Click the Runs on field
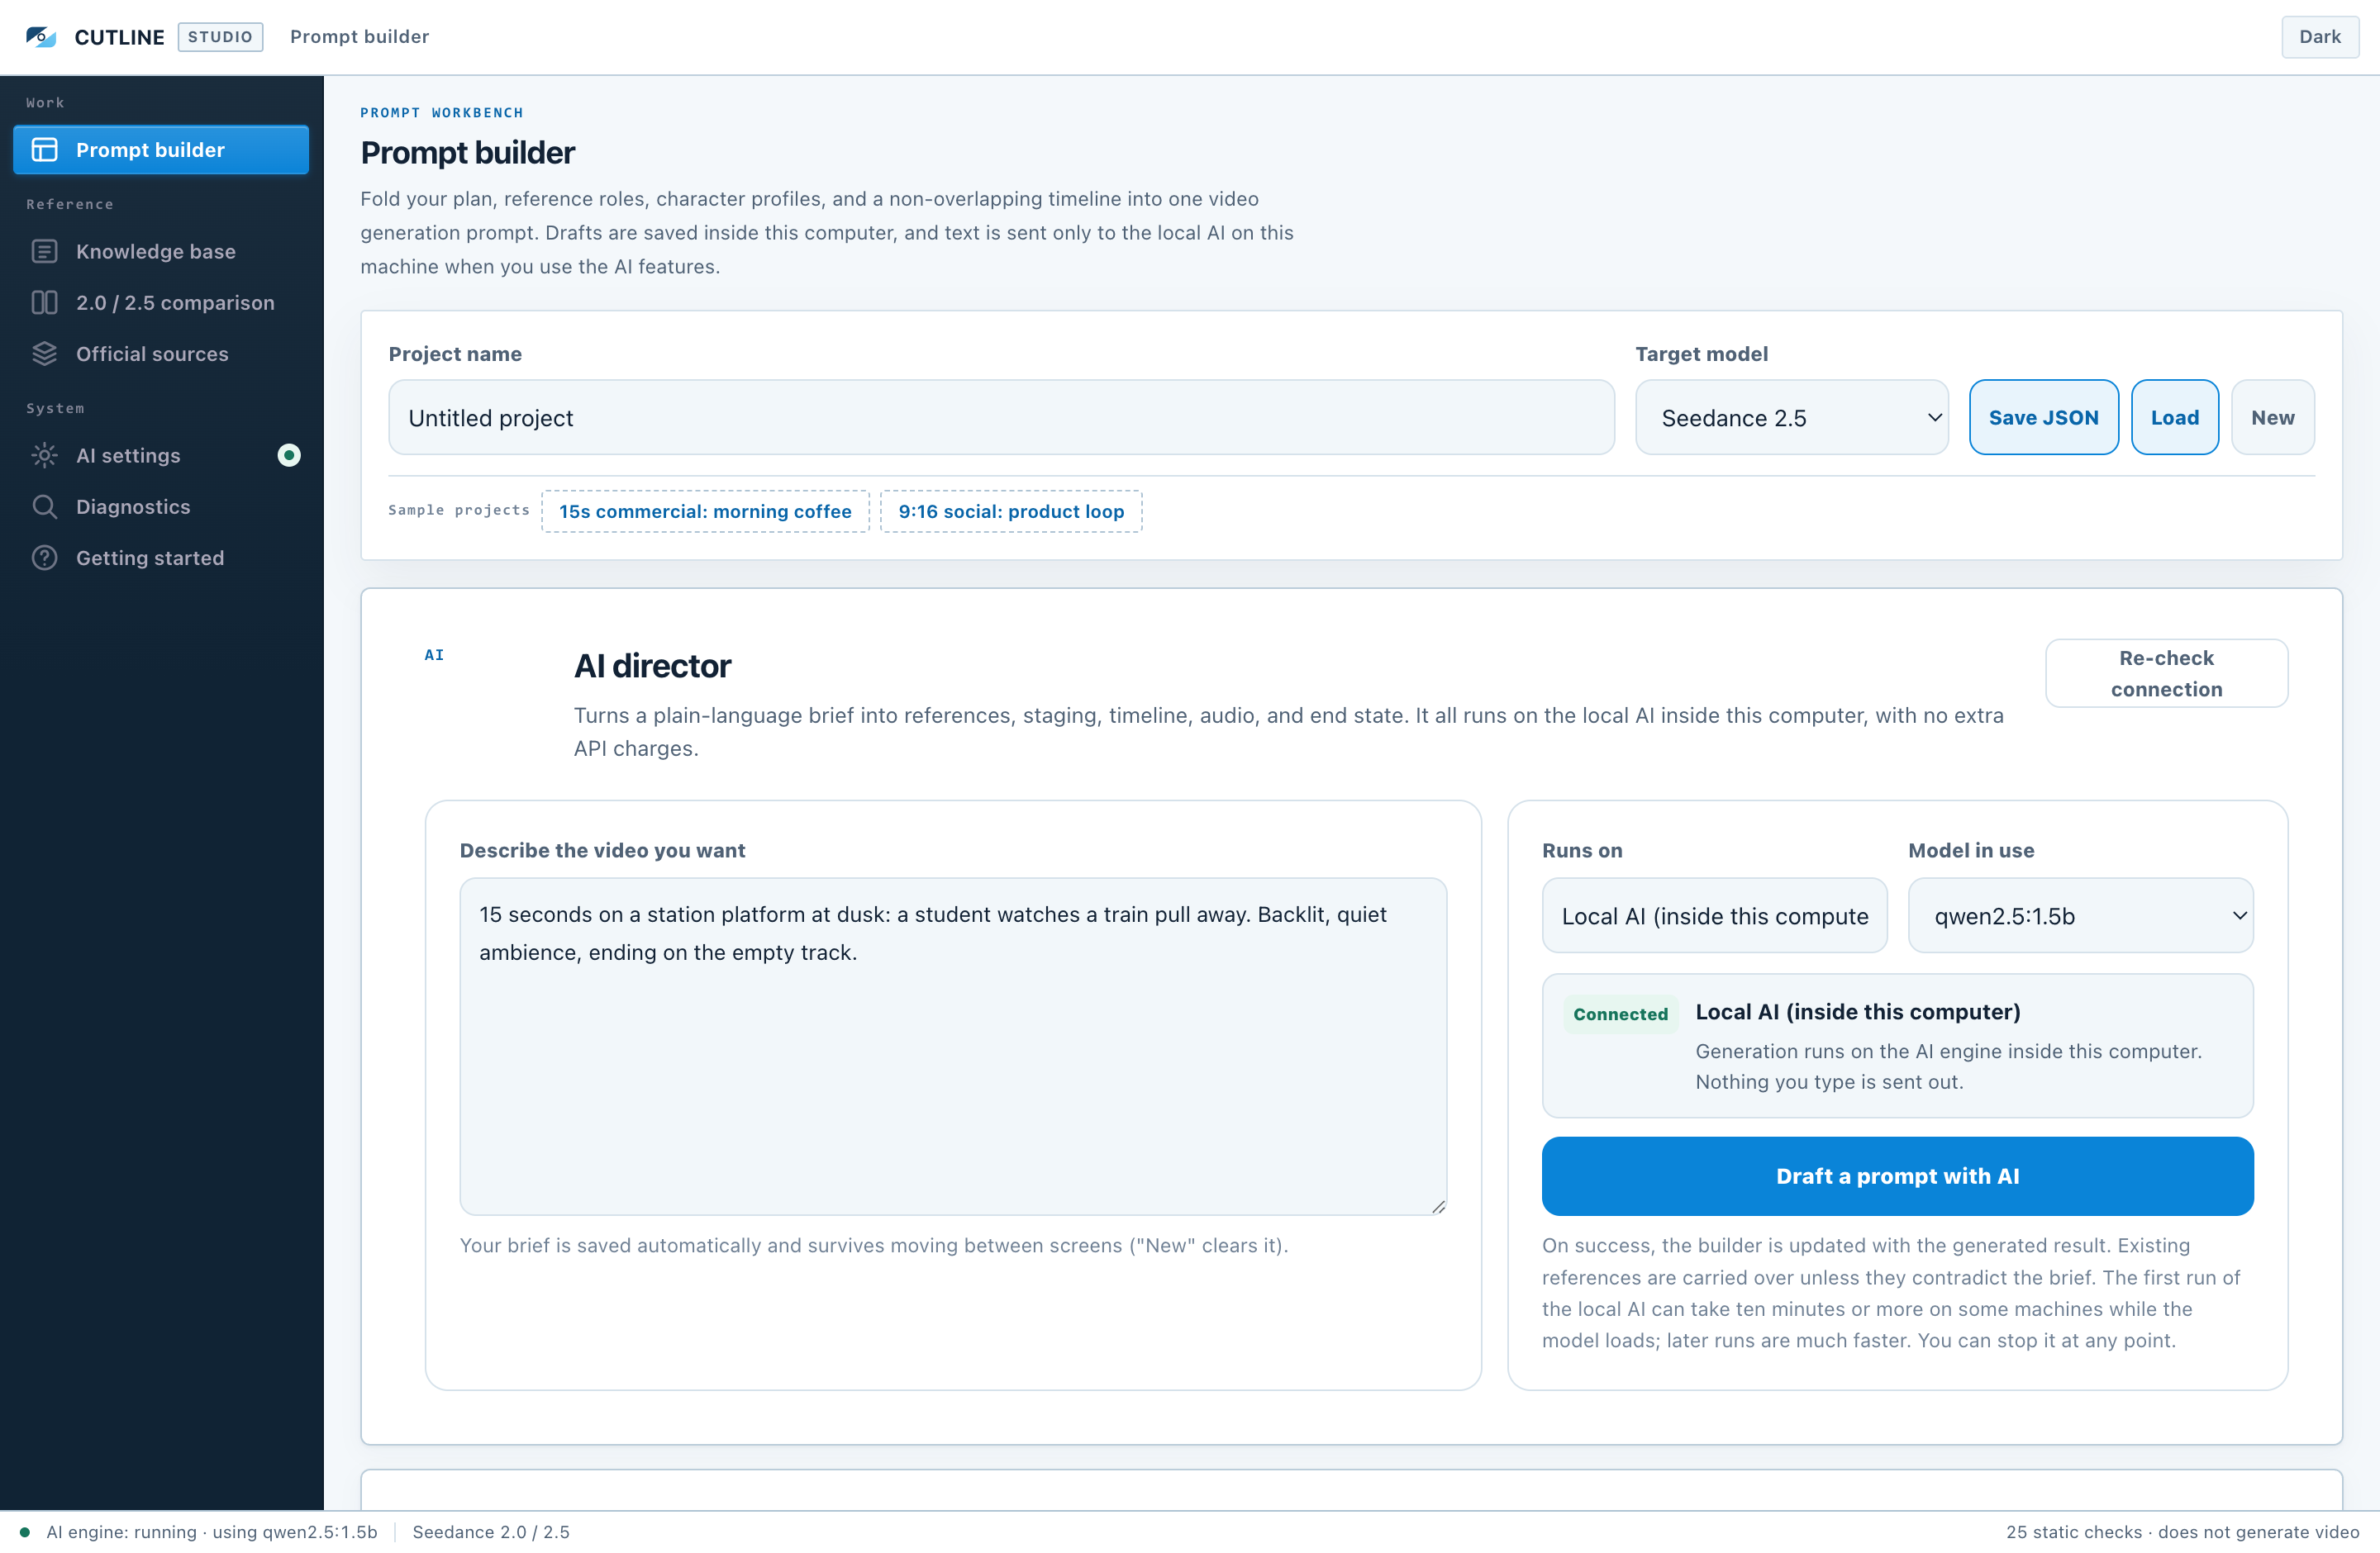Image resolution: width=2380 pixels, height=1553 pixels. 1714,915
